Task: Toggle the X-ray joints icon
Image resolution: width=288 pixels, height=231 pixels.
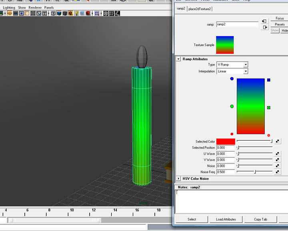Action: click(117, 13)
